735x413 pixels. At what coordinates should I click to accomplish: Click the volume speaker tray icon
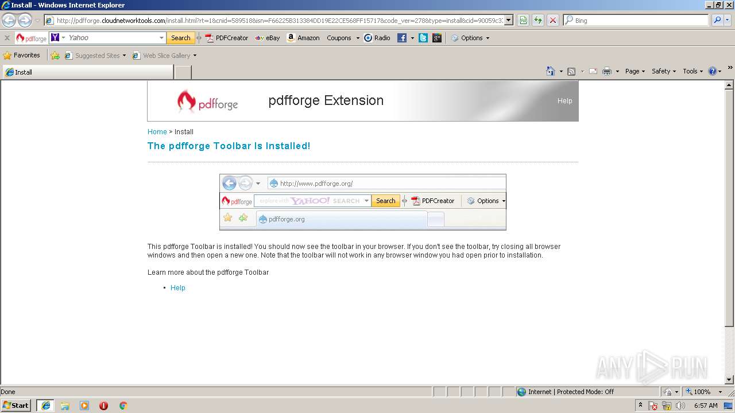coord(680,406)
